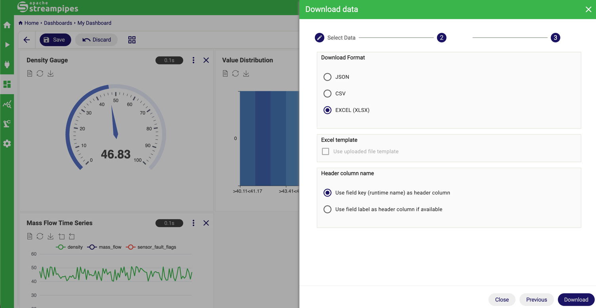Open the Connect plug icon in sidebar
This screenshot has height=308, width=596.
click(x=7, y=64)
